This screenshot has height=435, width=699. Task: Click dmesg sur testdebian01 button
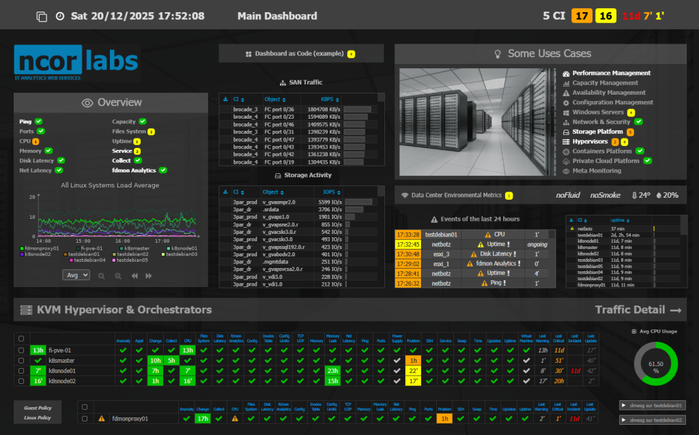[653, 405]
